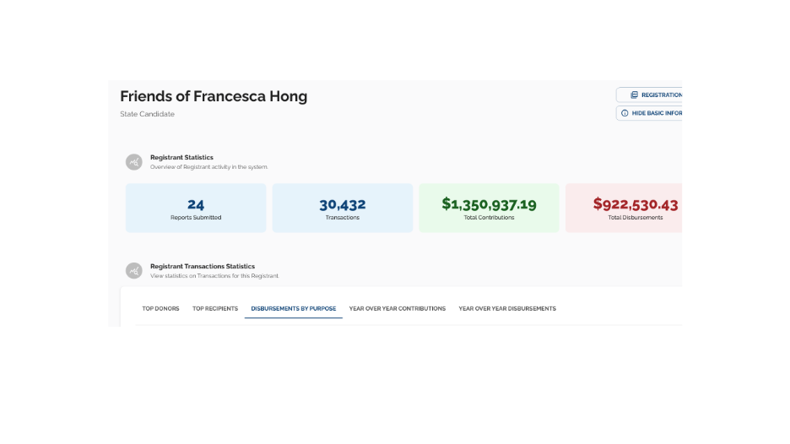Click the Registration button
The height and width of the screenshot is (444, 790).
click(649, 95)
